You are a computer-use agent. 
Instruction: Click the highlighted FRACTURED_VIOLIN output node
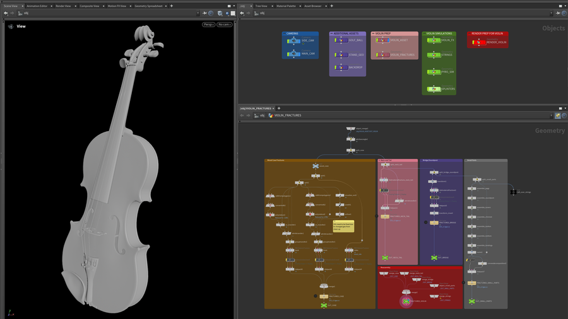(406, 301)
